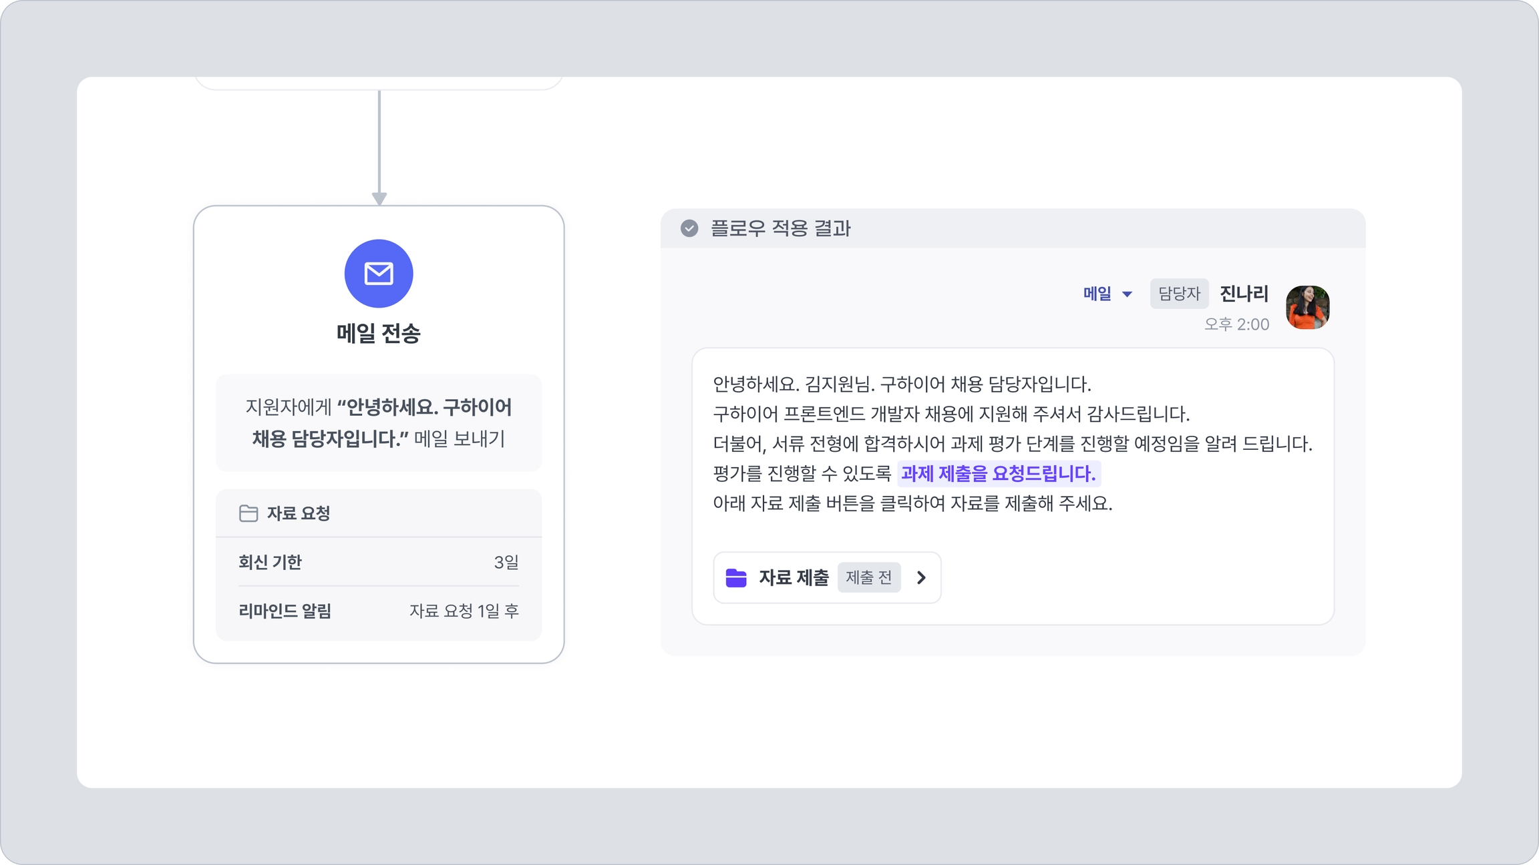Click the dropdown arrow next to 메일
Viewport: 1539px width, 865px height.
1128,294
